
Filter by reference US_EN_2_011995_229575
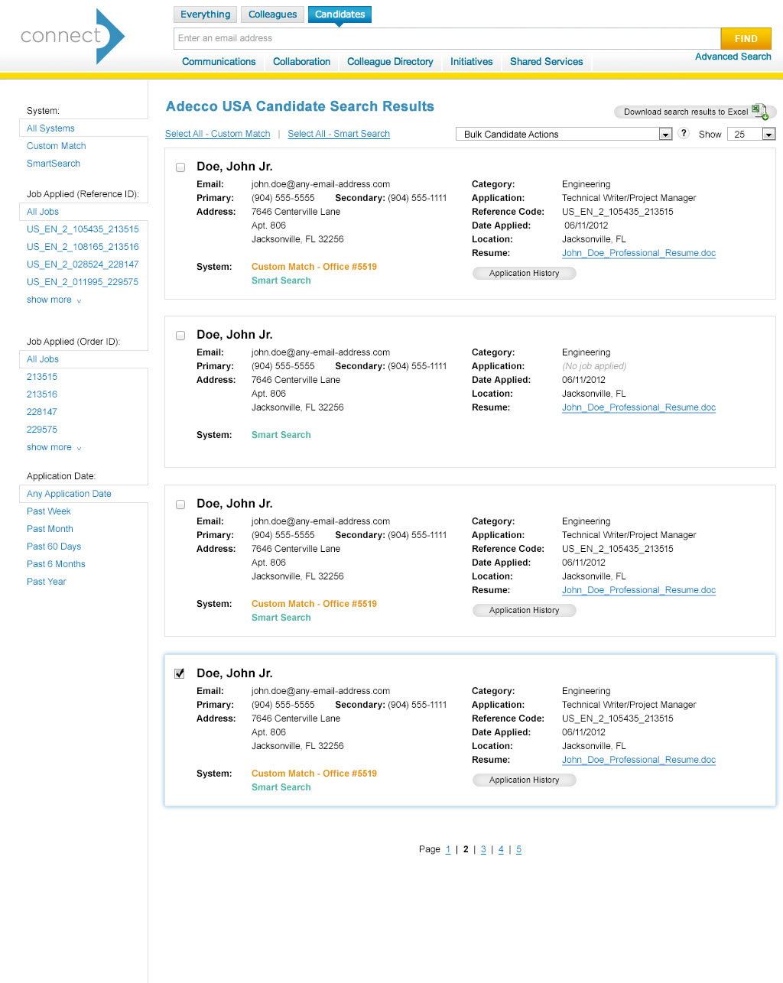pyautogui.click(x=83, y=282)
